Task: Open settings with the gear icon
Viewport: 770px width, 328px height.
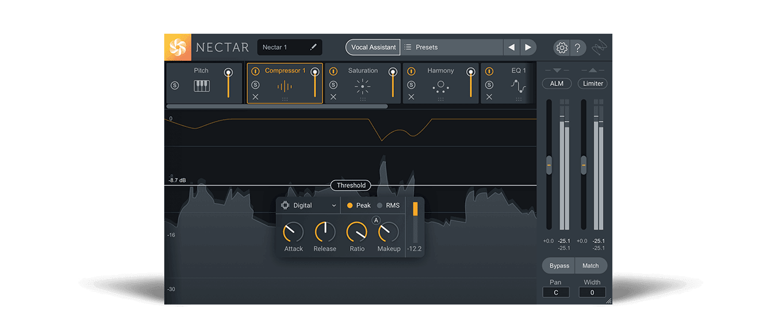Action: tap(562, 48)
